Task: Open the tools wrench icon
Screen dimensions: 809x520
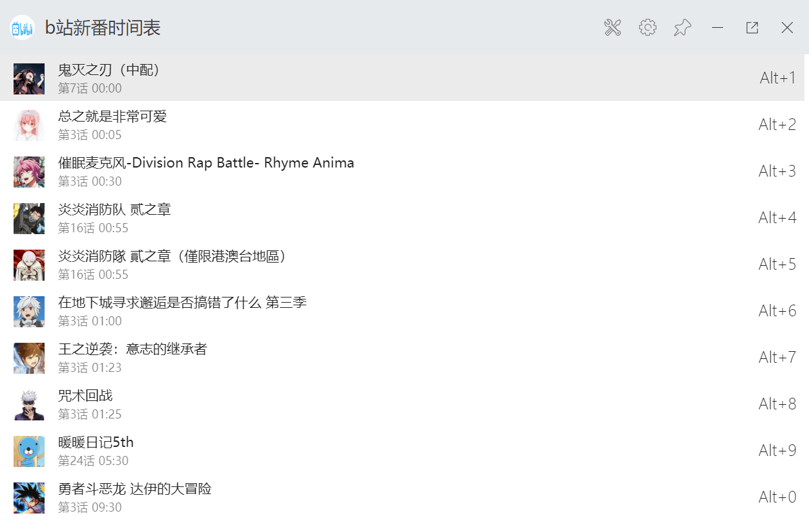Action: coord(613,28)
